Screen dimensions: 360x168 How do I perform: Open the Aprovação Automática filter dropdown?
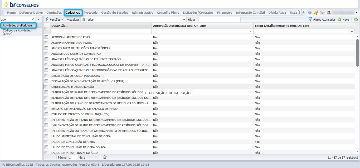250,31
